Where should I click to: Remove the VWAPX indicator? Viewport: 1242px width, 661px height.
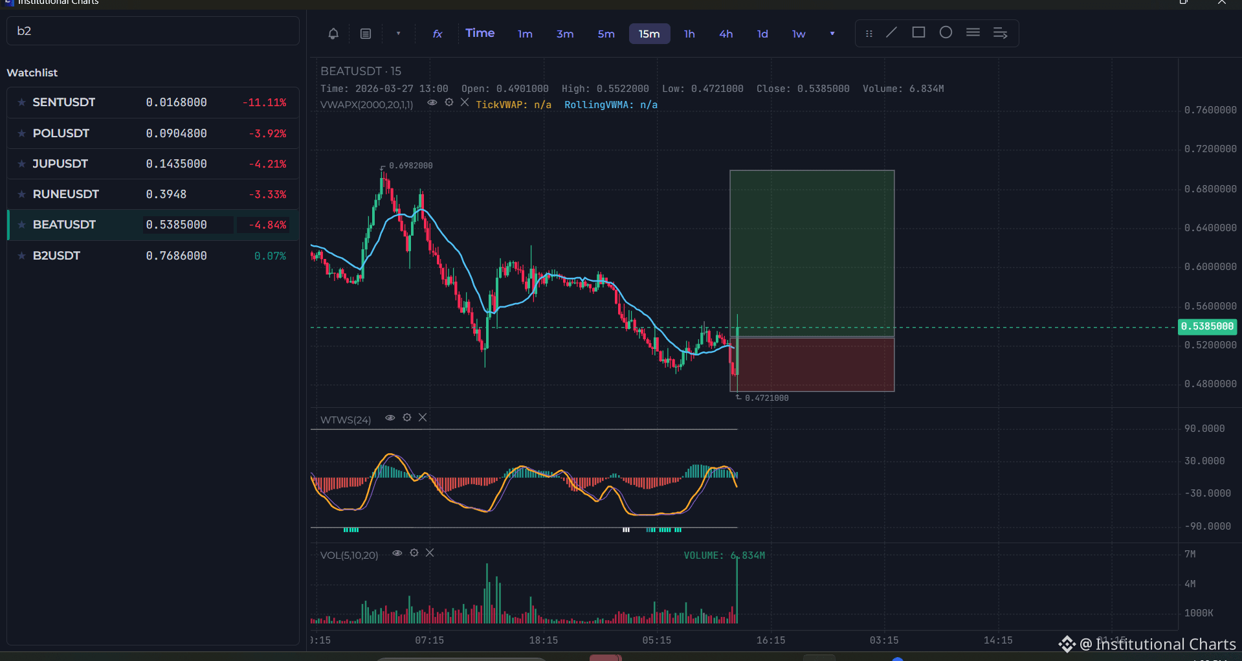pyautogui.click(x=465, y=102)
